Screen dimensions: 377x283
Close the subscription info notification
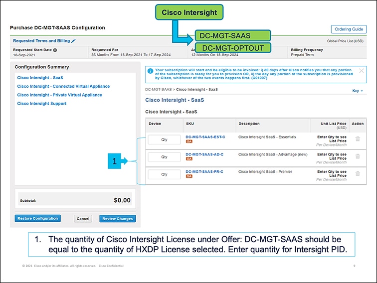coord(361,71)
